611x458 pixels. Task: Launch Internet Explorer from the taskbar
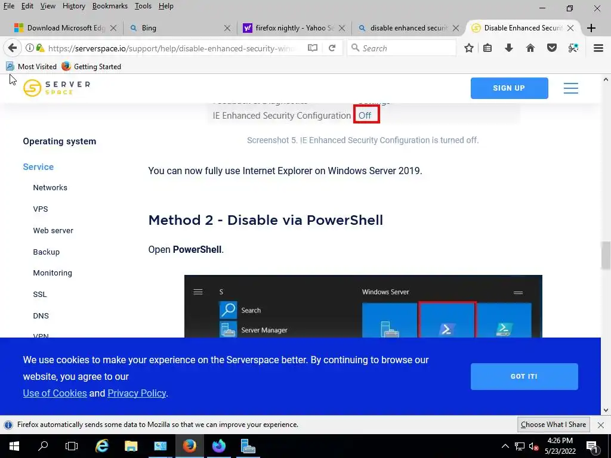101,446
